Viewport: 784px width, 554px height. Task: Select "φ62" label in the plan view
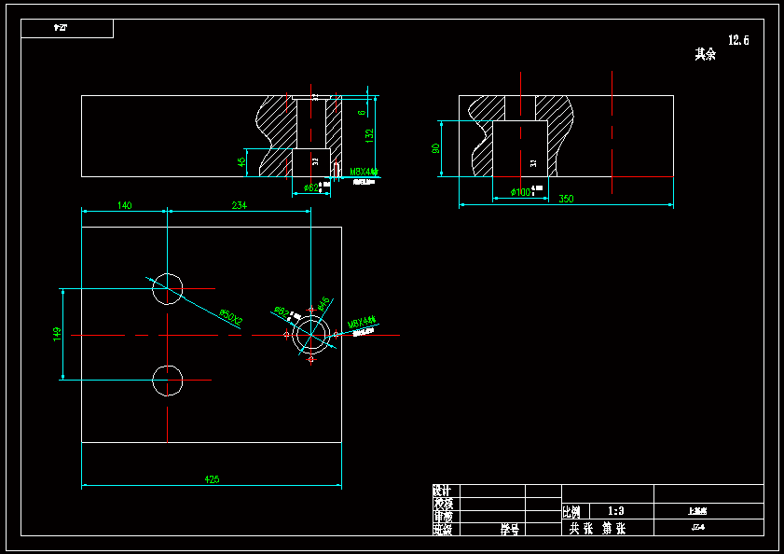(282, 312)
